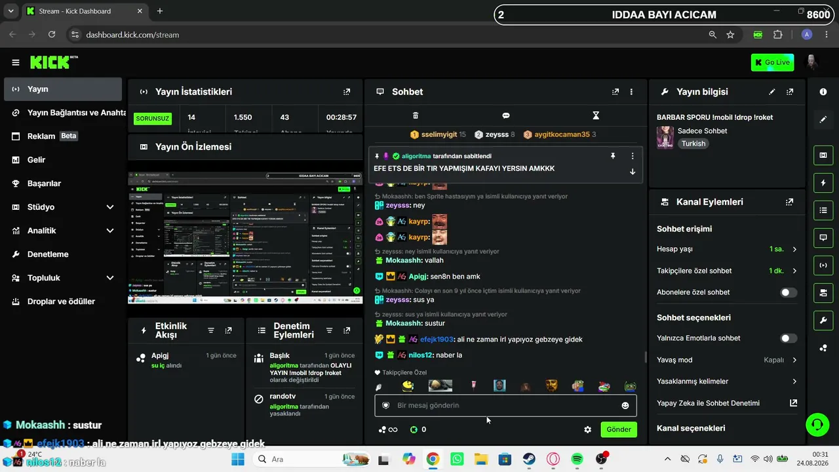Select Yayın in the sidebar

(63, 89)
